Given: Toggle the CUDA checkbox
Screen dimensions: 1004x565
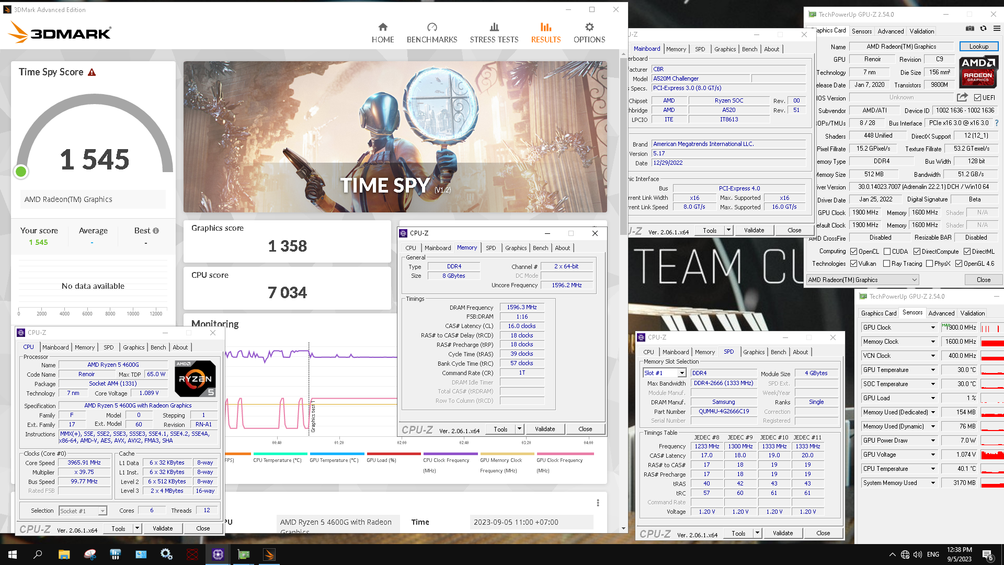Looking at the screenshot, I should pyautogui.click(x=887, y=252).
